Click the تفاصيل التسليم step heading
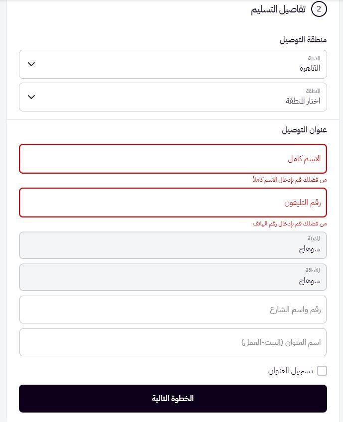Viewport: 343px width, 422px height. [278, 10]
